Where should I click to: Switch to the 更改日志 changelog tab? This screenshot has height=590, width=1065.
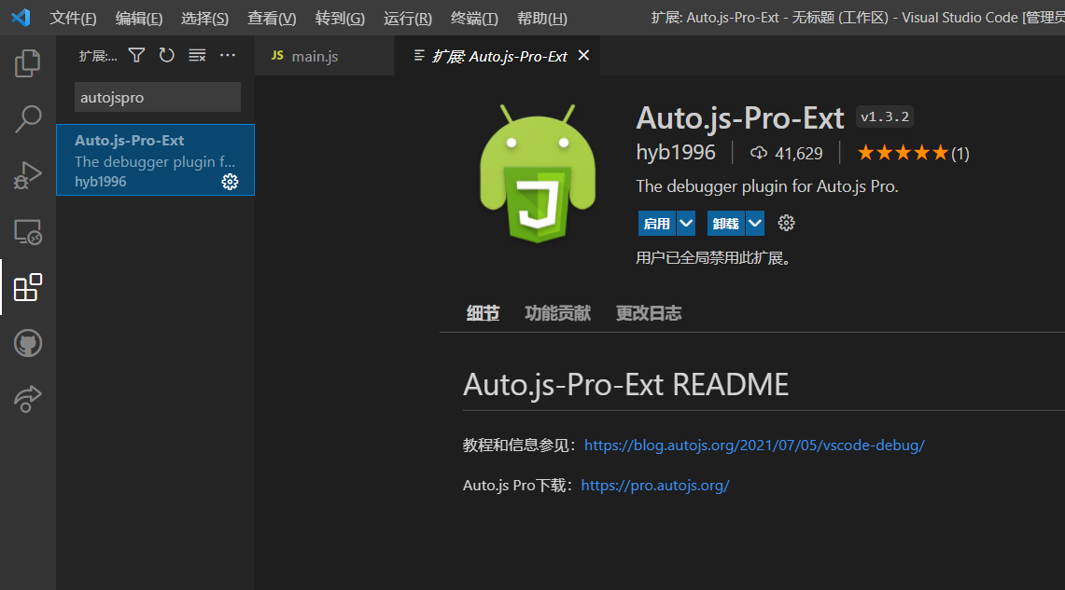[649, 313]
